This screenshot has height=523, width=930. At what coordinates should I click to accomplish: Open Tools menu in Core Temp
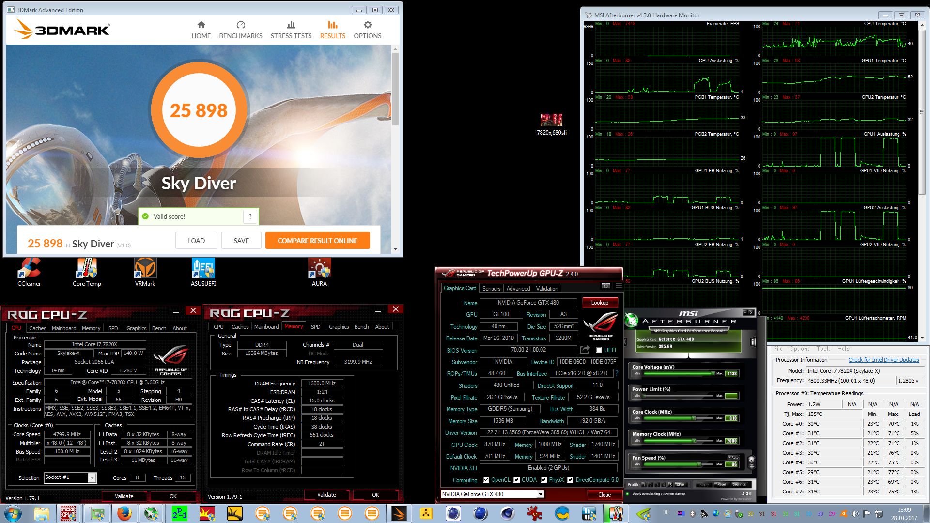coord(823,349)
